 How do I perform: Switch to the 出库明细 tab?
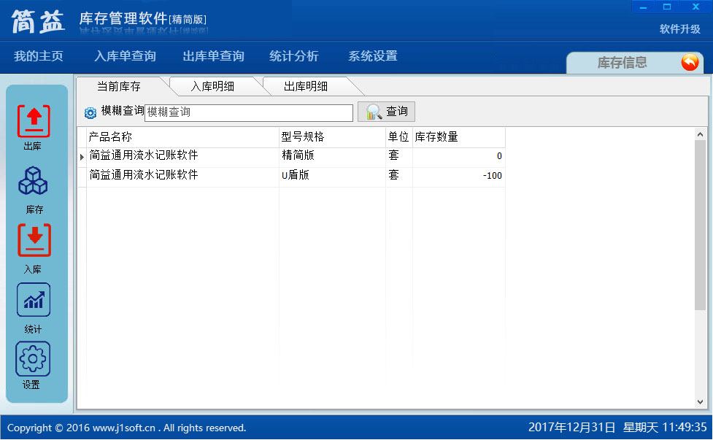pyautogui.click(x=306, y=86)
